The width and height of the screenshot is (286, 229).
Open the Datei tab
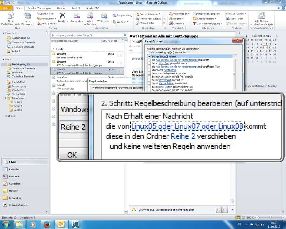pos(6,8)
